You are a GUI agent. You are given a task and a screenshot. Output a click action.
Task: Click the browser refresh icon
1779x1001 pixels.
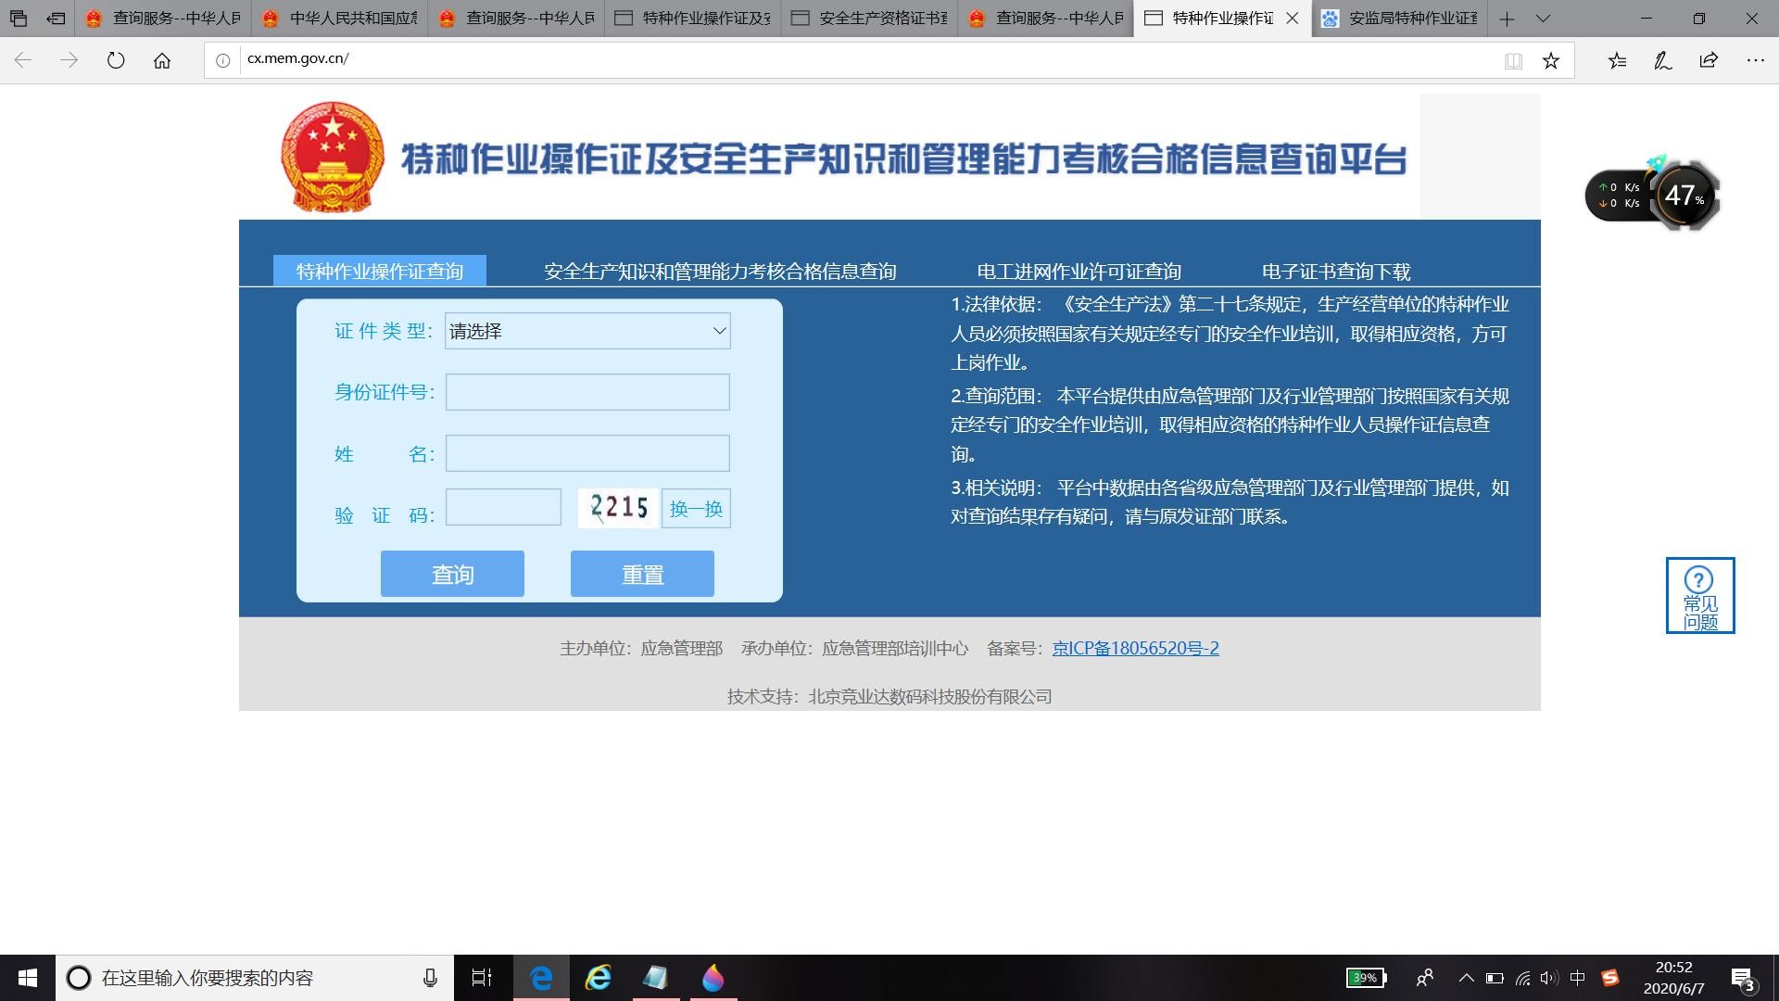116,60
